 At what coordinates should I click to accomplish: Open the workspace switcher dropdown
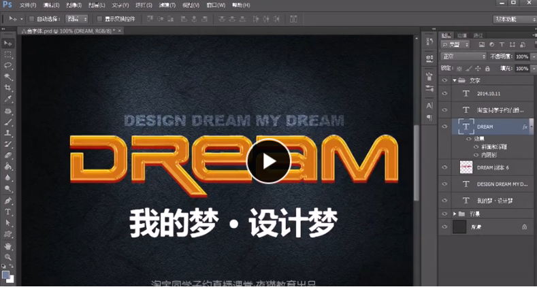[x=515, y=19]
